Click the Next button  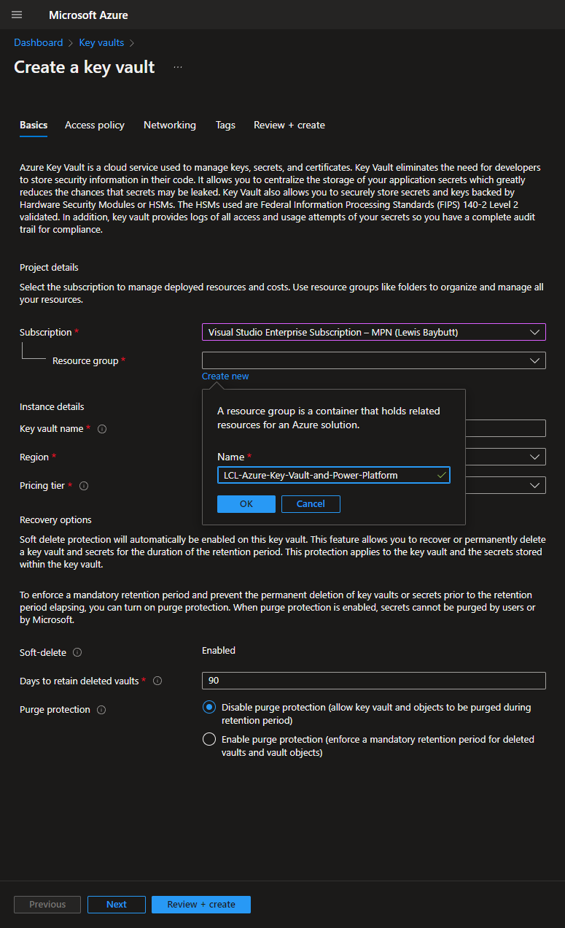(x=117, y=905)
